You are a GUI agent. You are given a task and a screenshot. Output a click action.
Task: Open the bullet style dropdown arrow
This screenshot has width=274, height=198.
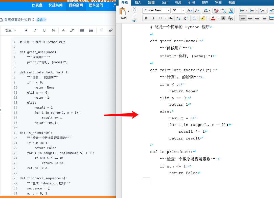tap(247, 11)
